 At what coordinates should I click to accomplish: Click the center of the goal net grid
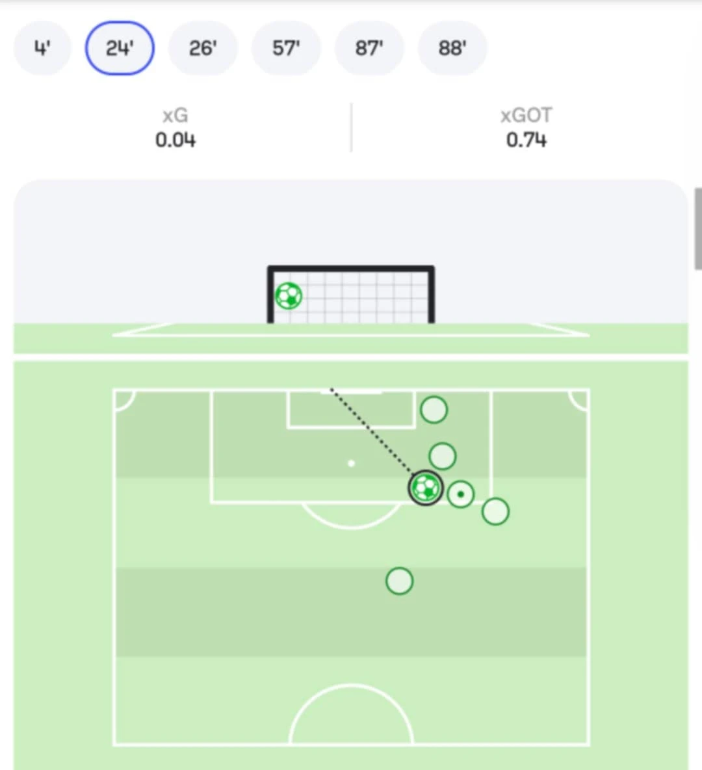[x=352, y=297]
